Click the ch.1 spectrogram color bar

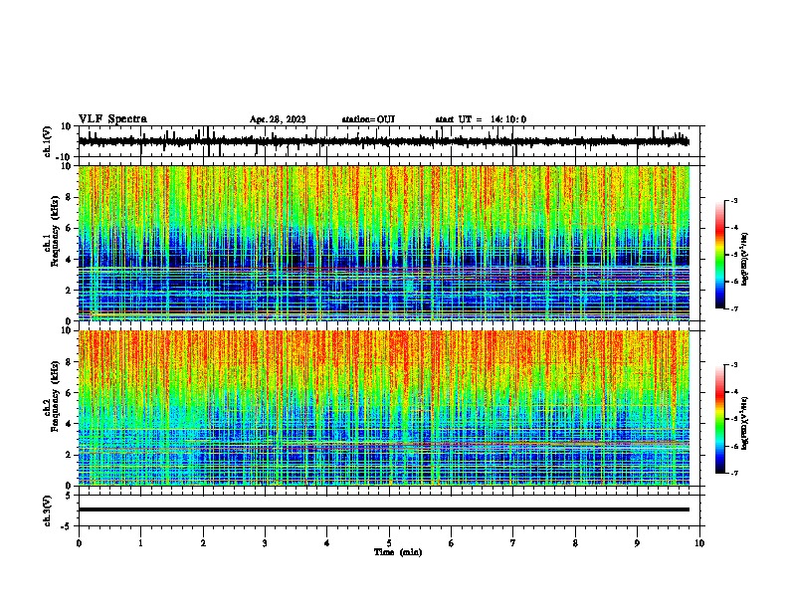coord(720,255)
